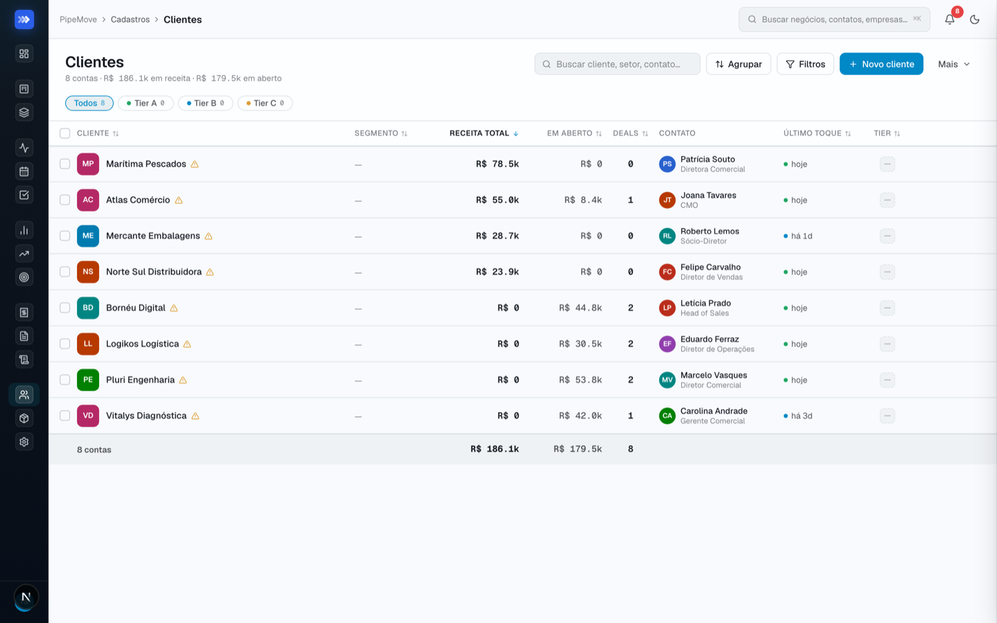Click the ME avatar of Mercante Embalagens
Screen dimensions: 997x623
coord(88,236)
